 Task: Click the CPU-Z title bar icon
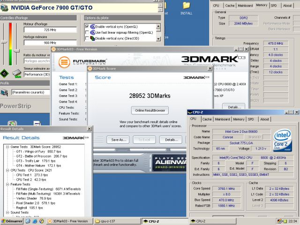click(x=190, y=112)
